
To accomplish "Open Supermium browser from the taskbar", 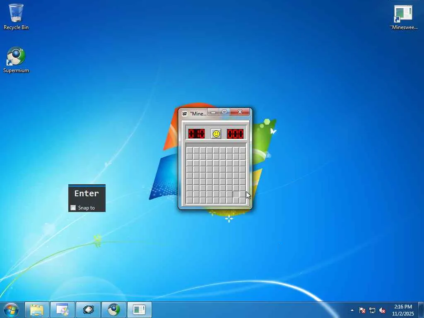I will [114, 310].
